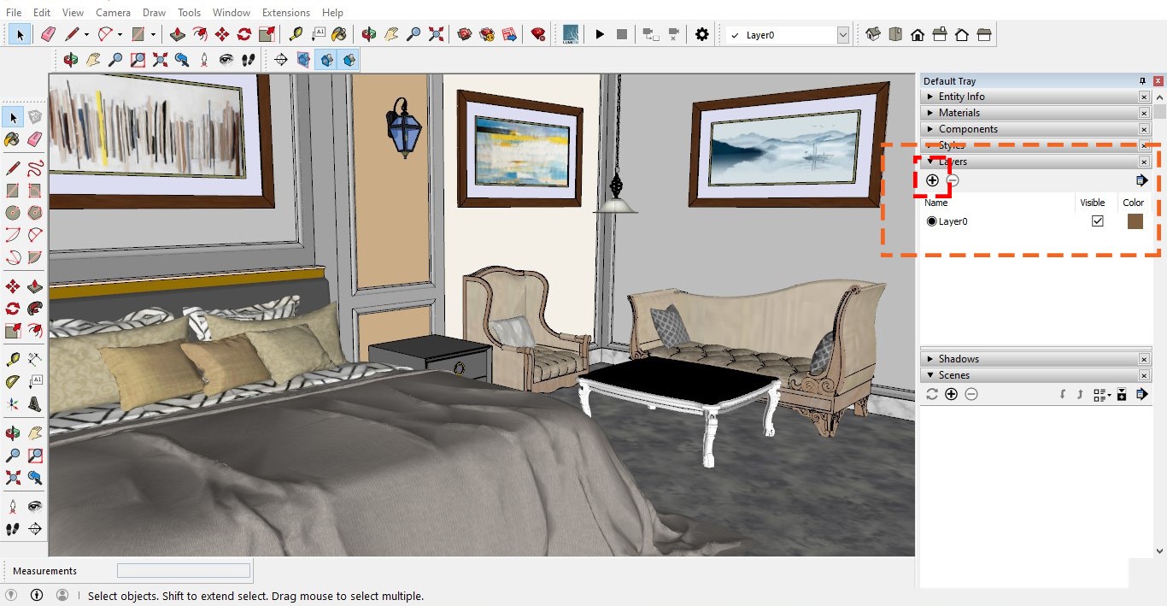Pin the Default Tray panel

(x=1142, y=81)
